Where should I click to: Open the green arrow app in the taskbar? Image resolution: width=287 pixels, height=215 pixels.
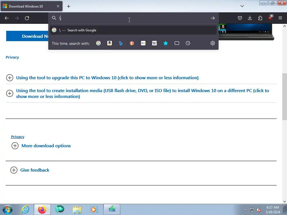coord(112,209)
